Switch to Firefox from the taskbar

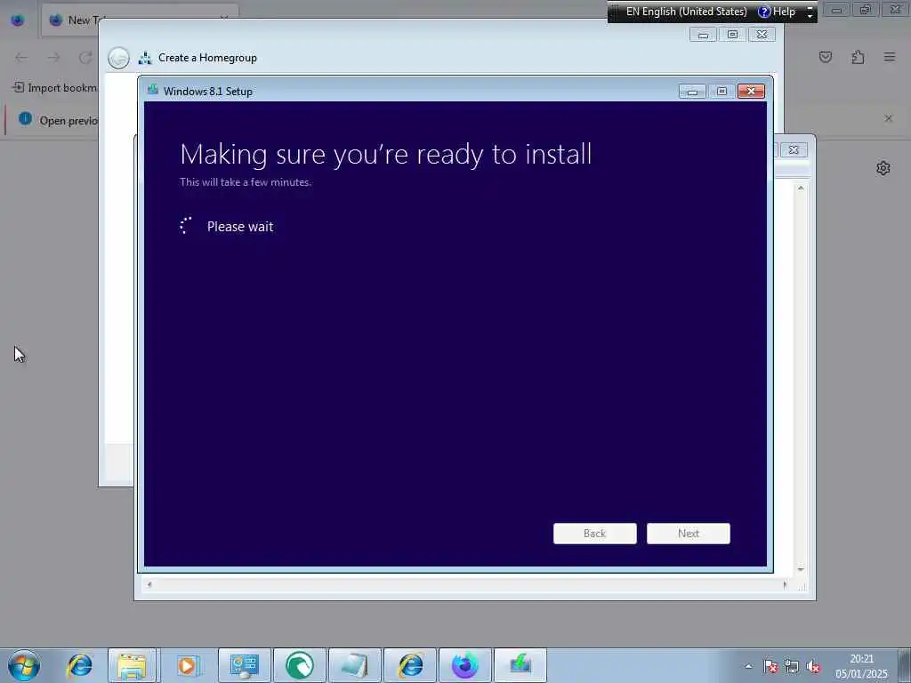point(465,665)
